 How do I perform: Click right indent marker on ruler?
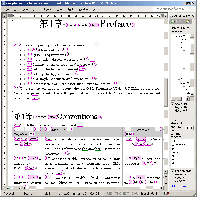pos(160,16)
